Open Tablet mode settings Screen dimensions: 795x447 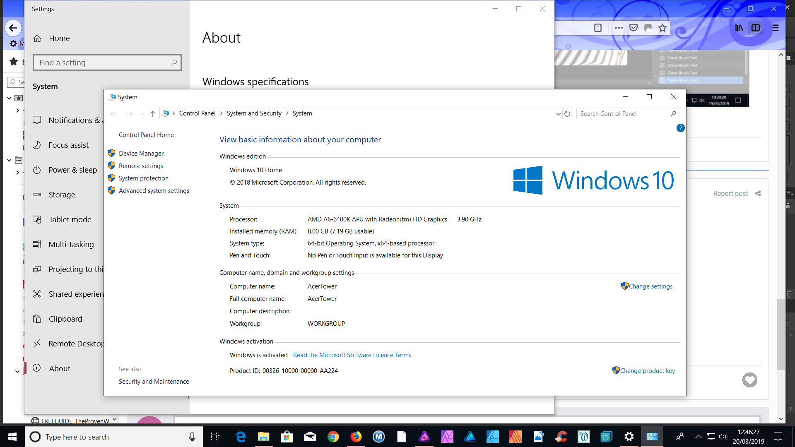70,220
